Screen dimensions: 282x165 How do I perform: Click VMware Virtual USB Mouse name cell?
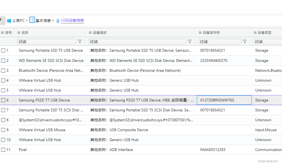42,130
